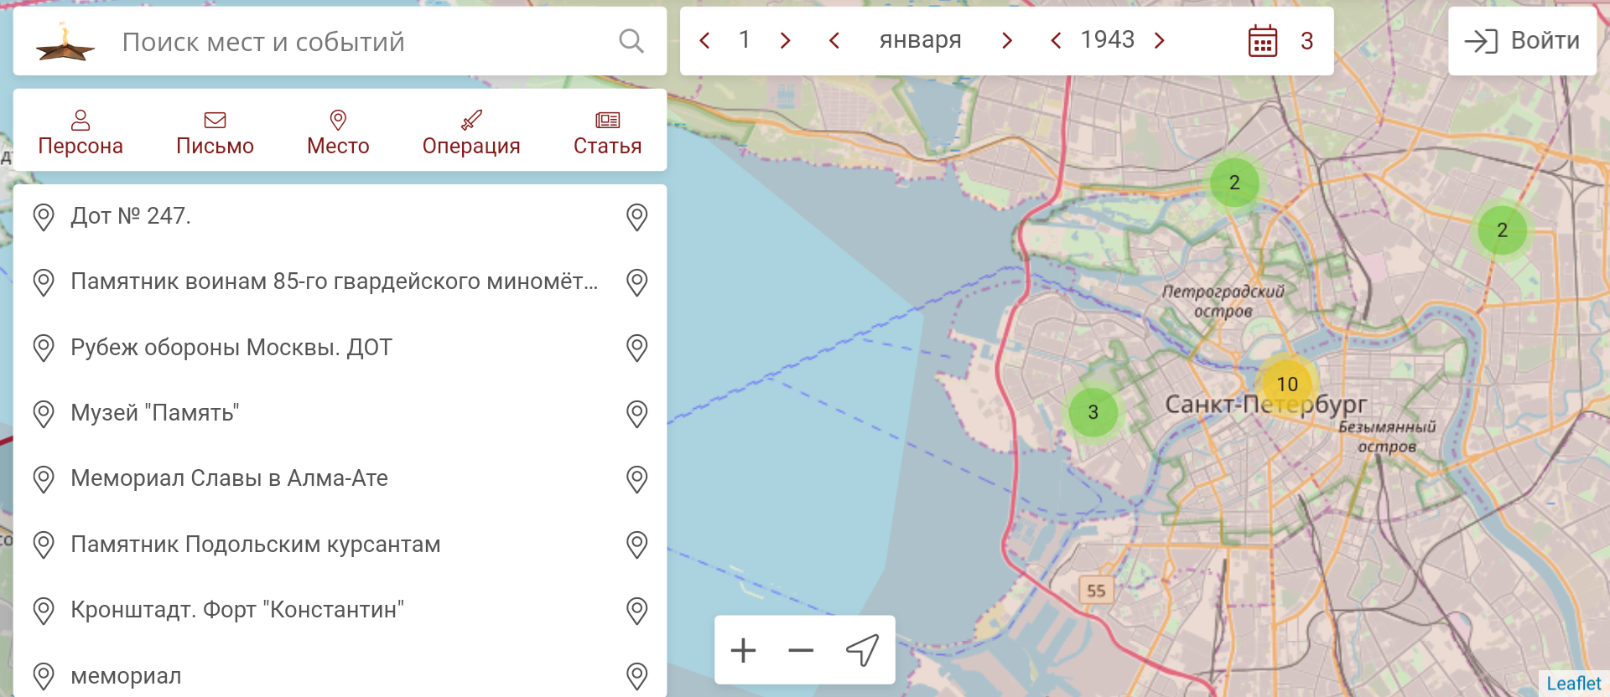
Task: Locate Памятник Подольским курсантам right pin
Action: click(637, 545)
